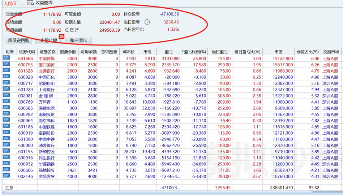Select stock code 601668
The height and width of the screenshot is (195, 347).
(25, 58)
